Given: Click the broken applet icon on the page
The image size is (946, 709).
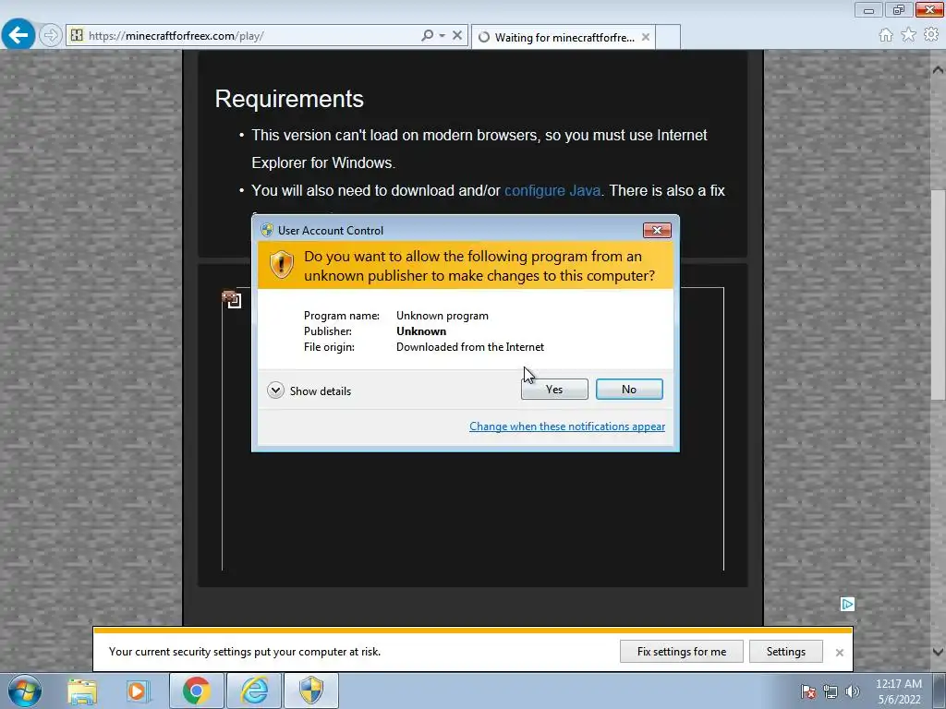Looking at the screenshot, I should [x=232, y=299].
